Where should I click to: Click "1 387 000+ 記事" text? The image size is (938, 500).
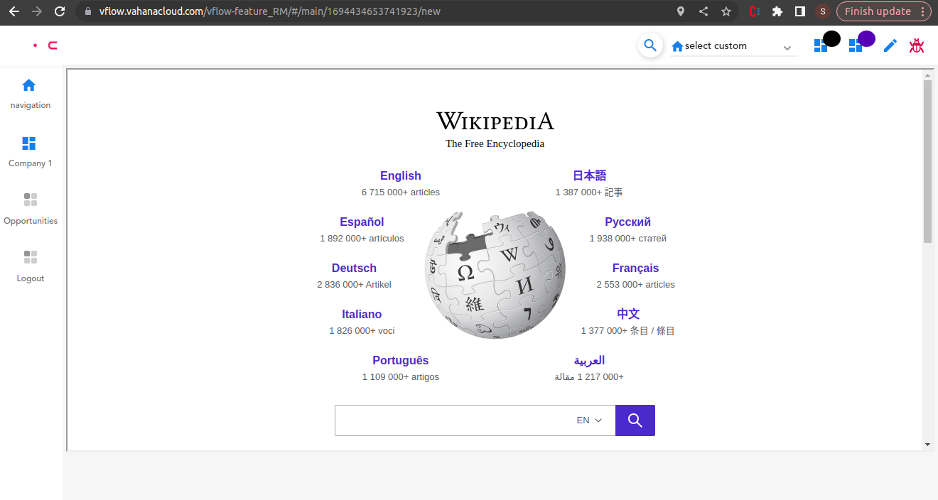coord(589,192)
